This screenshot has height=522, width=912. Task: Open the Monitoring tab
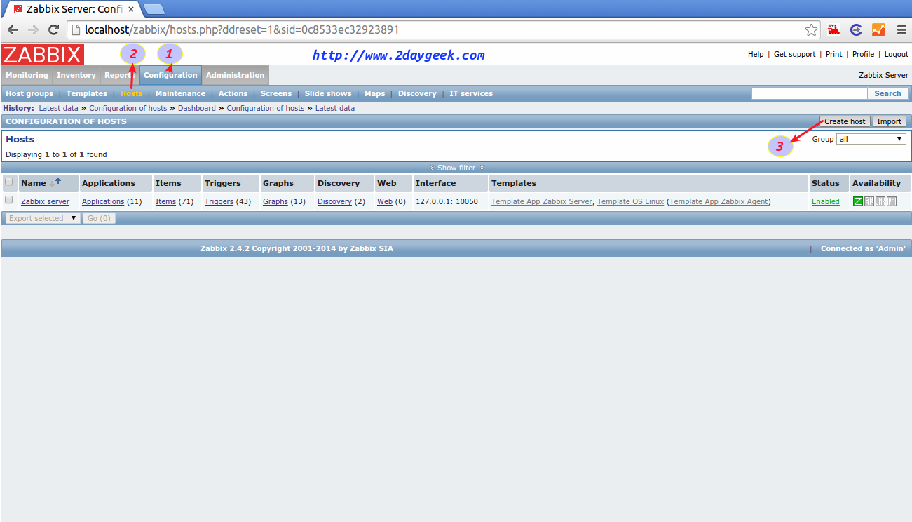(x=27, y=75)
